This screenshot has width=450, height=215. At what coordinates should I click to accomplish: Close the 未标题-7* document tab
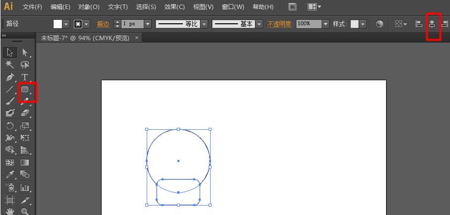click(137, 38)
